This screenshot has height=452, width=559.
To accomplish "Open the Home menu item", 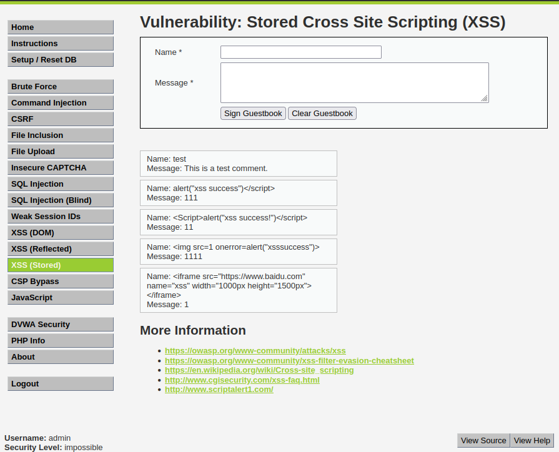I will [x=61, y=27].
